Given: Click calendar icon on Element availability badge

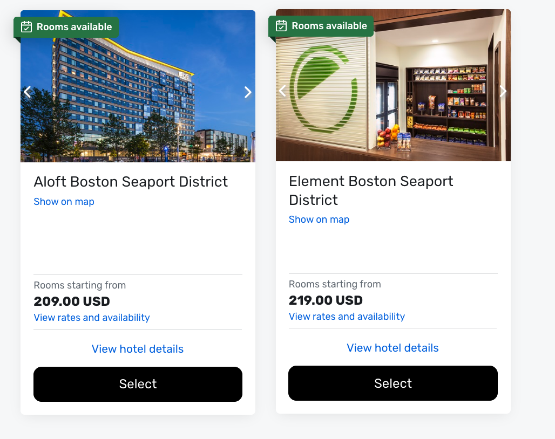Looking at the screenshot, I should (x=281, y=26).
